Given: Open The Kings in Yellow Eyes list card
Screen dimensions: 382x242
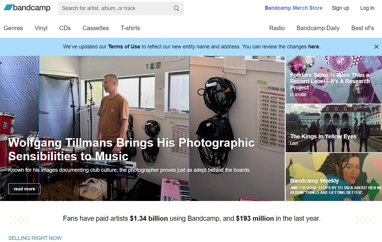Looking at the screenshot, I should point(334,128).
